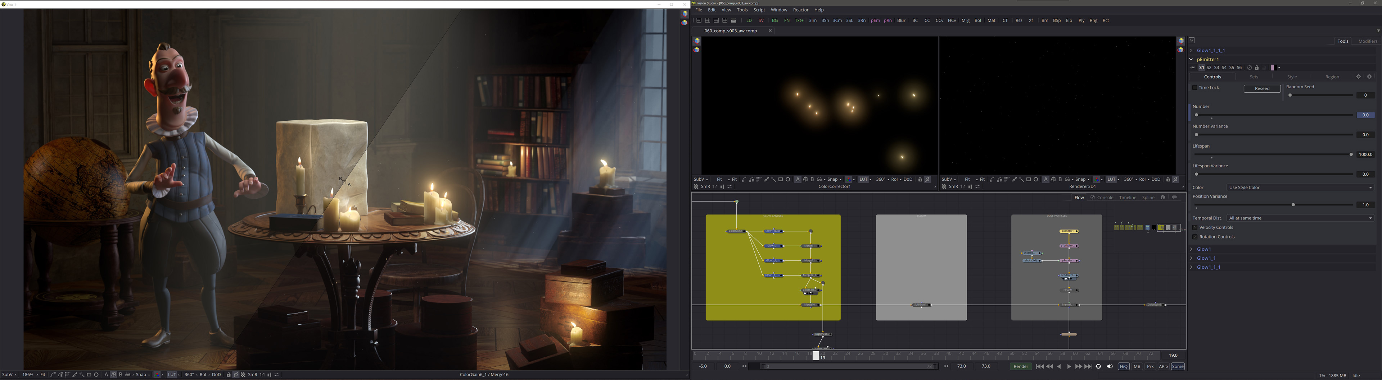Click the polyline tool in ColorCorrector1 viewer
Image resolution: width=1382 pixels, height=380 pixels.
(745, 179)
